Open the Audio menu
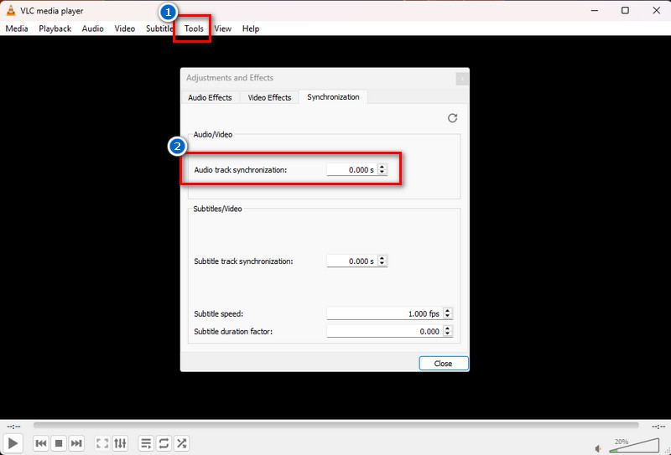671x455 pixels. pyautogui.click(x=93, y=28)
